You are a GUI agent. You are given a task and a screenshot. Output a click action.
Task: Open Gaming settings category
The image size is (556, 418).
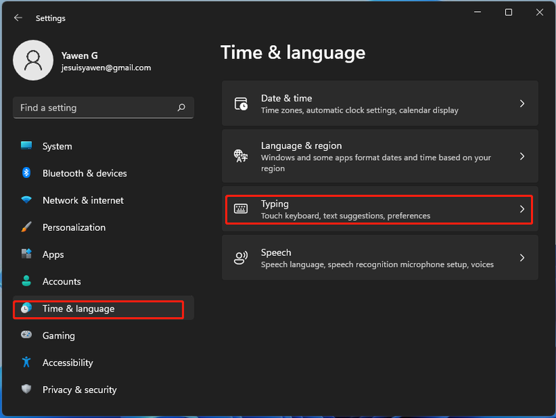(x=103, y=336)
